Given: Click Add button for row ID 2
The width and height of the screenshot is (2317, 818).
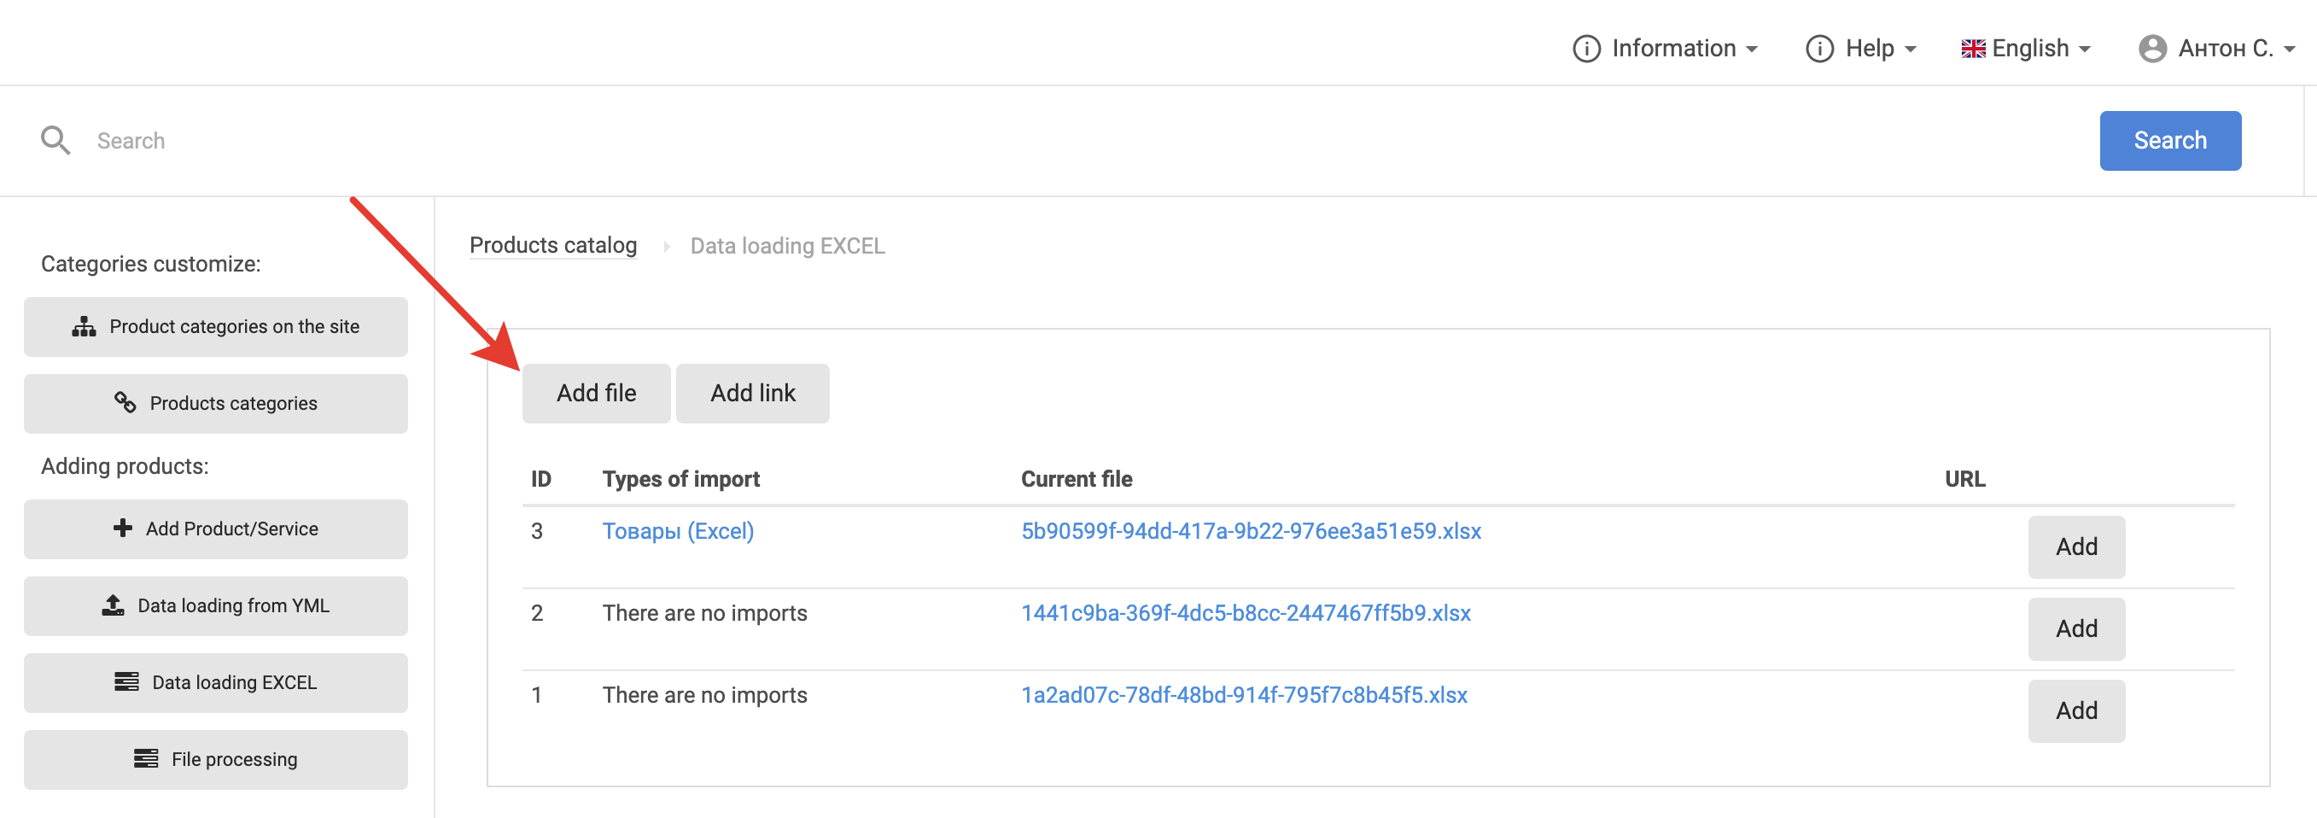Looking at the screenshot, I should coord(2075,628).
